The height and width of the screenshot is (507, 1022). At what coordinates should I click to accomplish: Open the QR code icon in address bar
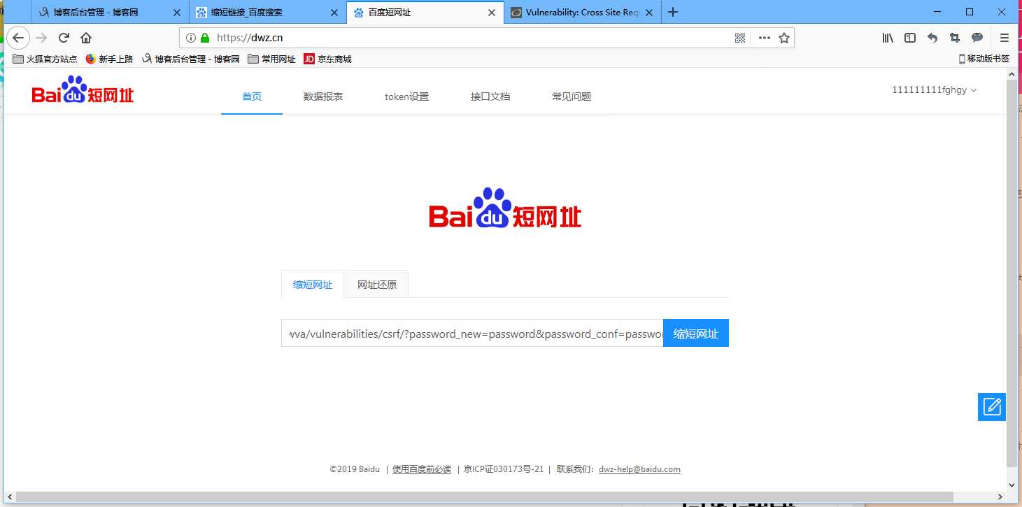(740, 38)
